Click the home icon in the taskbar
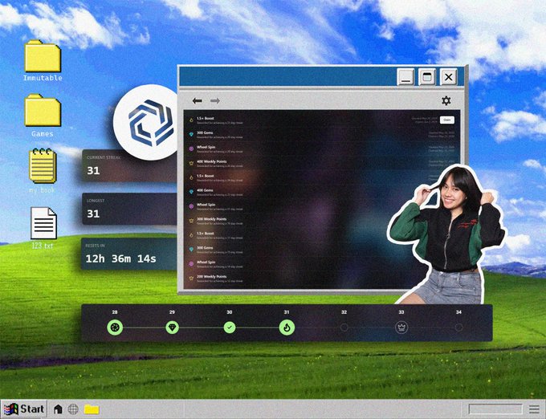The width and height of the screenshot is (546, 419). click(58, 409)
